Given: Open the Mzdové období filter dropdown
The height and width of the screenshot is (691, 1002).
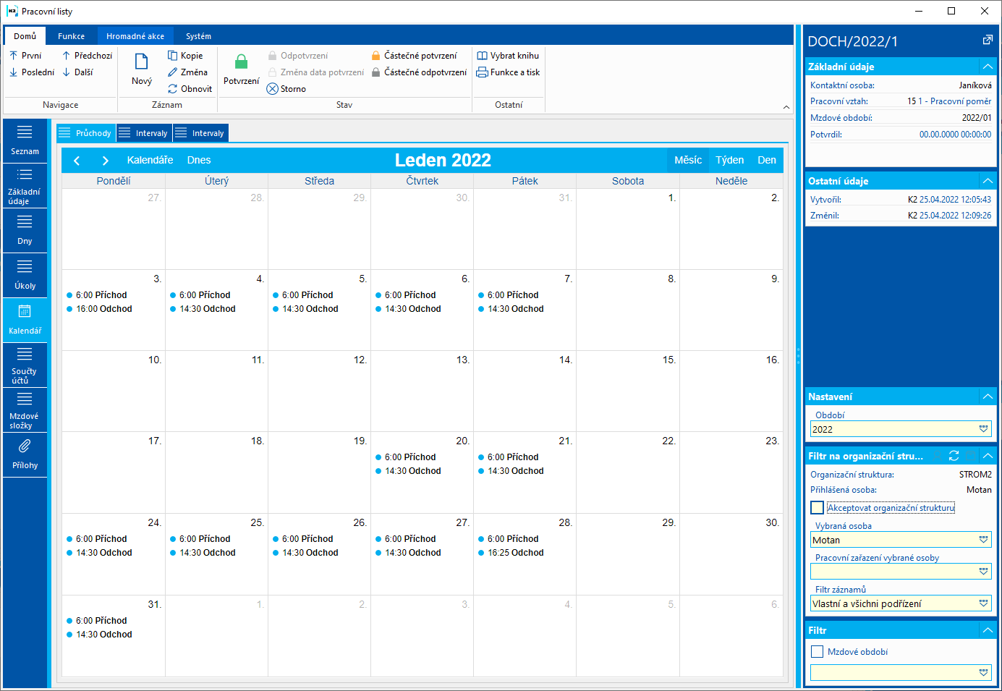Looking at the screenshot, I should pos(983,673).
